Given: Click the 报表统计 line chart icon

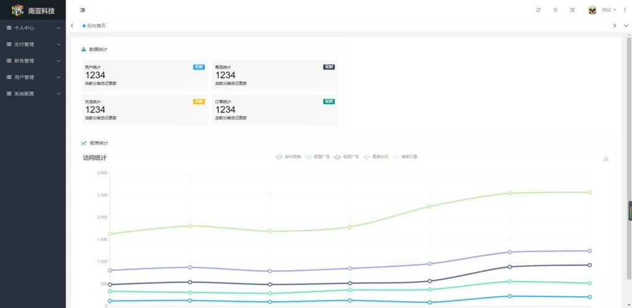Looking at the screenshot, I should click(x=84, y=143).
